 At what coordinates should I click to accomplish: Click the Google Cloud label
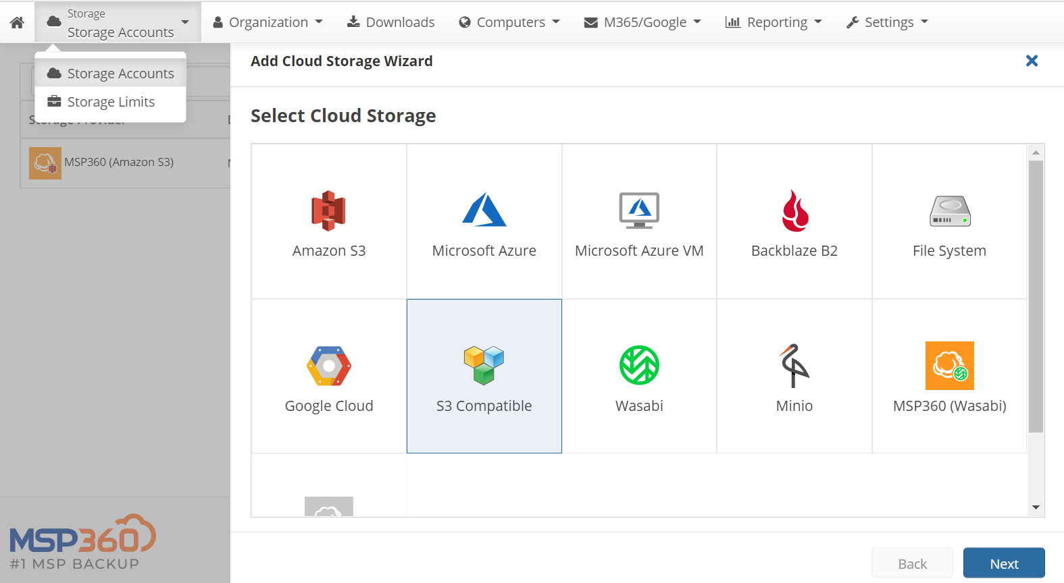point(329,406)
